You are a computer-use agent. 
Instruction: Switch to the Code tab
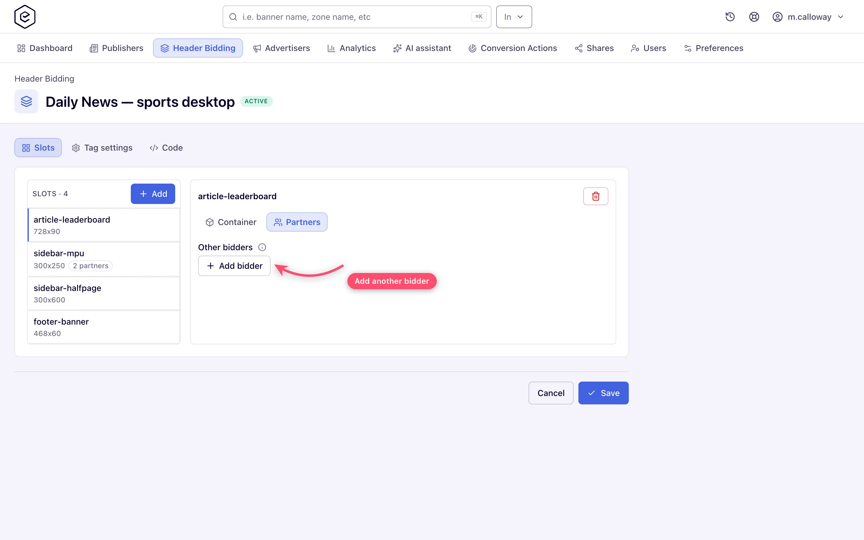[x=166, y=148]
